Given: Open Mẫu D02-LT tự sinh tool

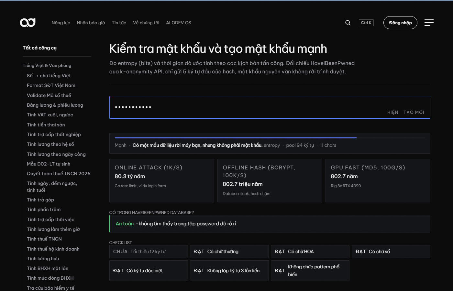Looking at the screenshot, I should [x=49, y=164].
